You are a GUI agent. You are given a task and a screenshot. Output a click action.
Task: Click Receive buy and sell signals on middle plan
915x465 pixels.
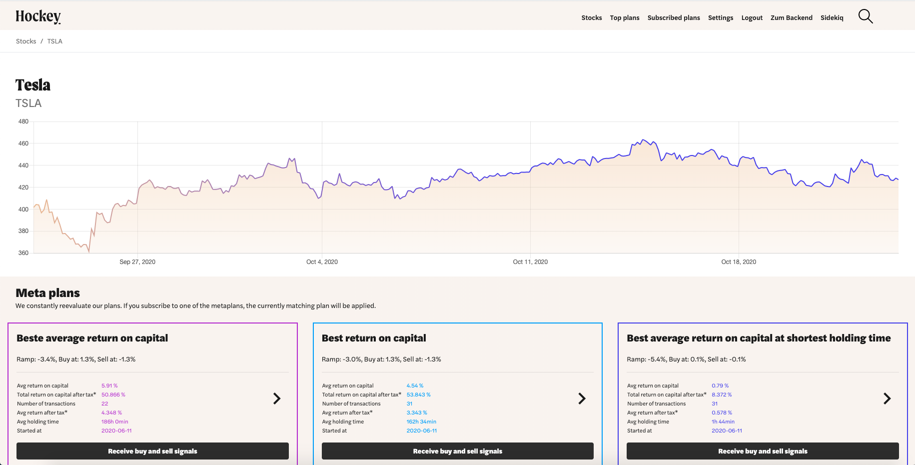pos(457,450)
